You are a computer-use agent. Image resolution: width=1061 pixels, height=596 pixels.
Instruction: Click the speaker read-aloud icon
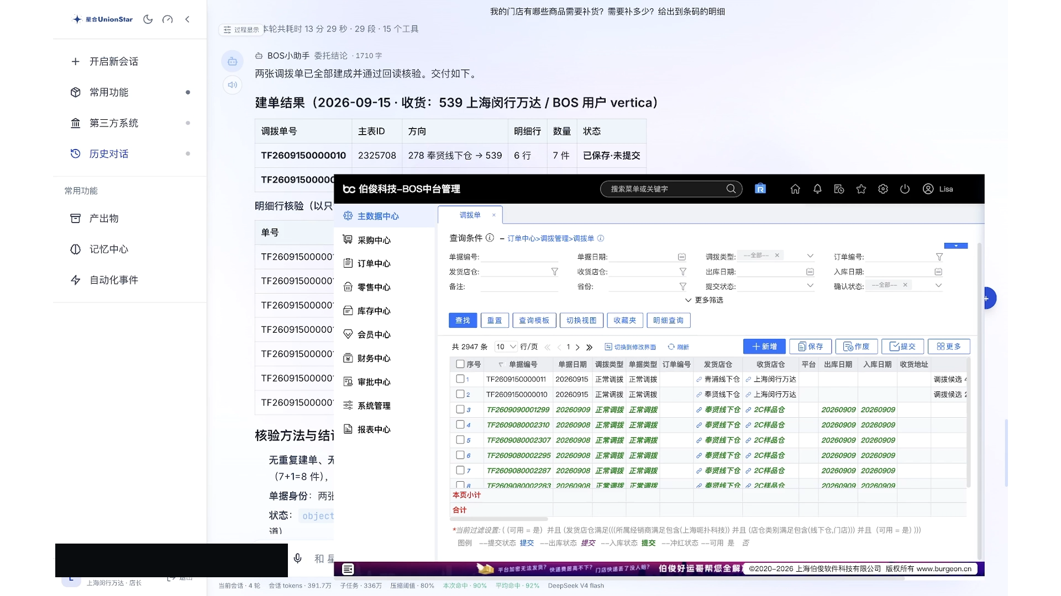tap(233, 85)
